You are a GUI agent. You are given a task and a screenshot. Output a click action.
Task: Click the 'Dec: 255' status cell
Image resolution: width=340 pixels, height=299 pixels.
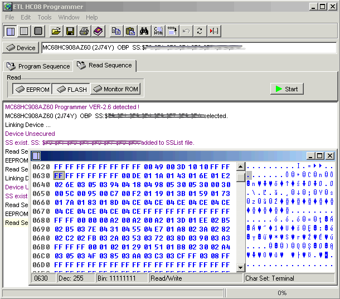(75, 278)
